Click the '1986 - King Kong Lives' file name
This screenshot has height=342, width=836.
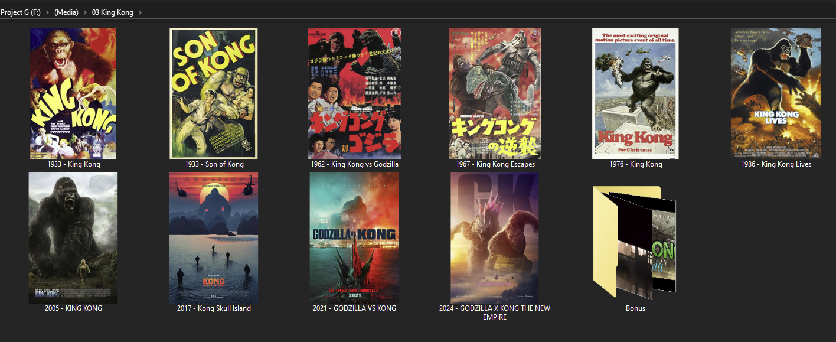(x=776, y=164)
